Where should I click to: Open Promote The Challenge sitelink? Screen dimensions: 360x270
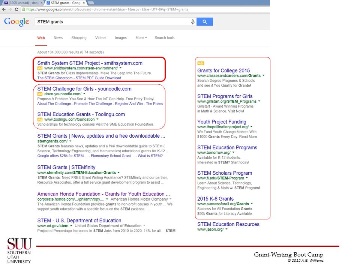pos(93,103)
